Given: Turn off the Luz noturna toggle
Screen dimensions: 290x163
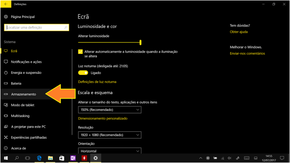Looking at the screenshot, I should point(83,73).
